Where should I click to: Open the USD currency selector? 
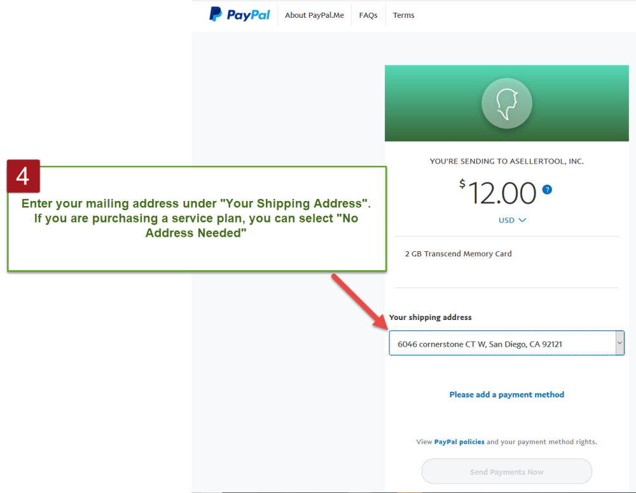512,220
